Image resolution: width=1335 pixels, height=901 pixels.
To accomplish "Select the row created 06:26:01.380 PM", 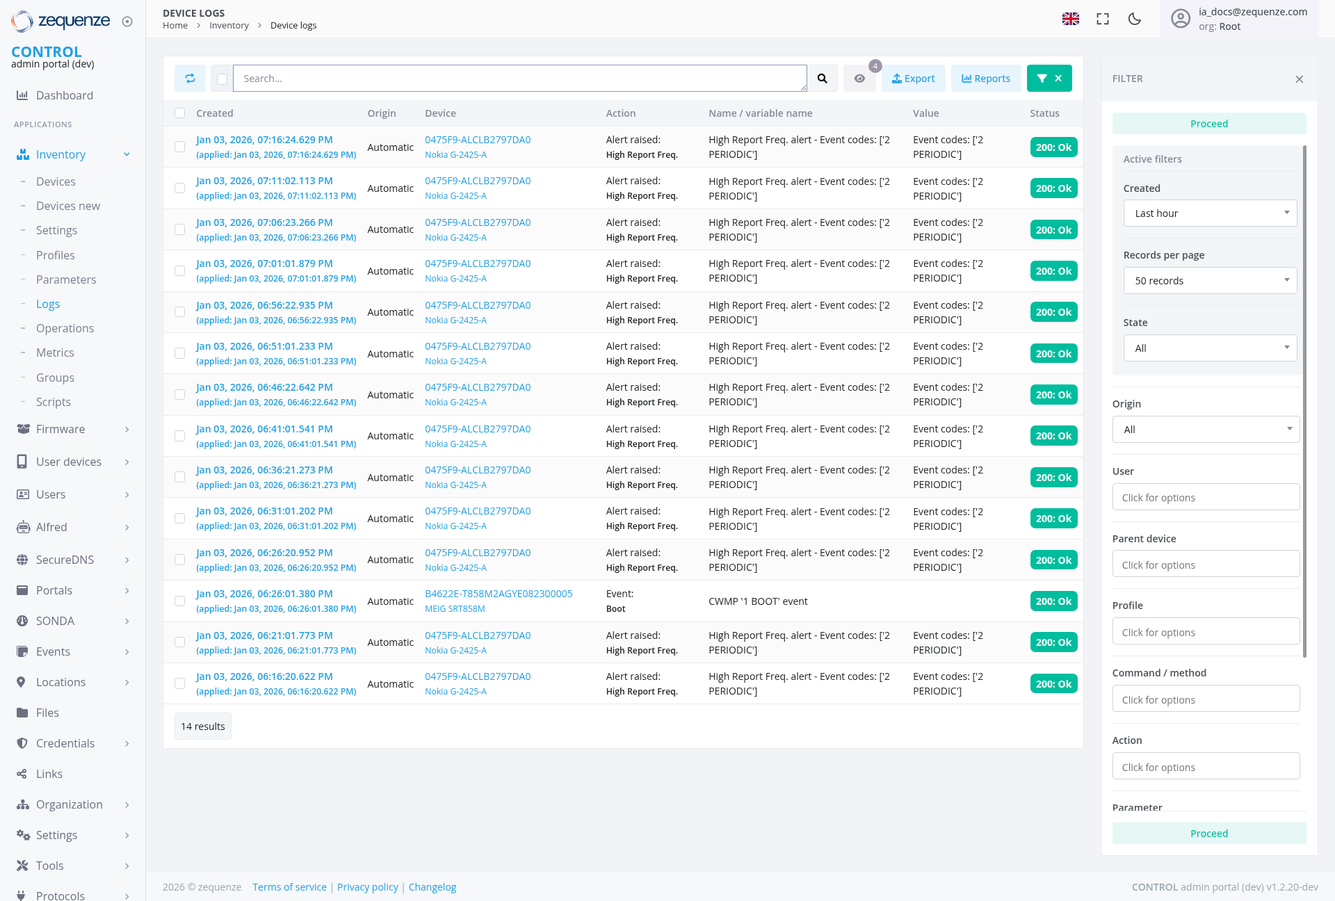I will pos(179,601).
